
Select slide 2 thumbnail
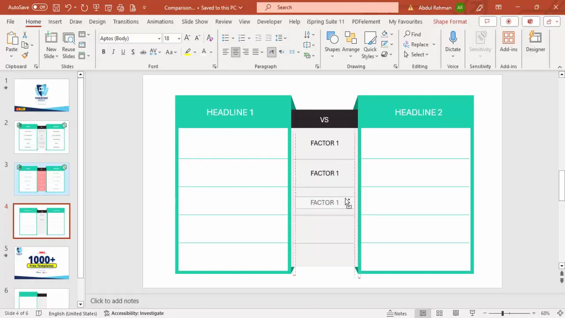click(x=41, y=137)
